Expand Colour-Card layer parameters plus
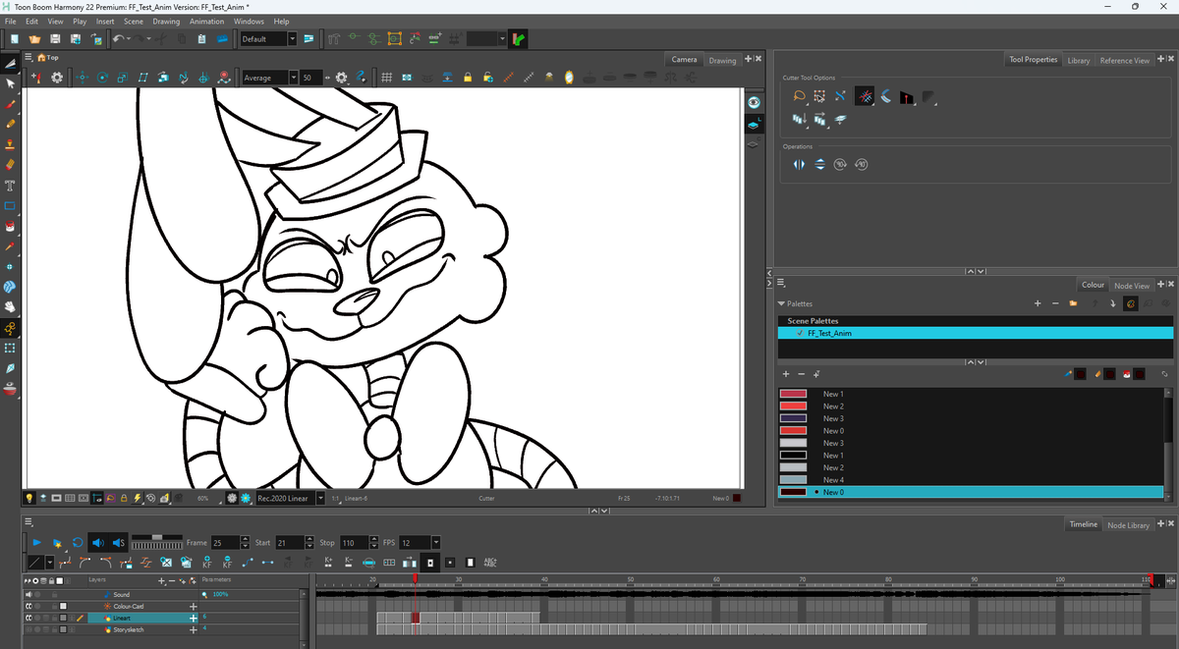The height and width of the screenshot is (649, 1179). coord(194,607)
